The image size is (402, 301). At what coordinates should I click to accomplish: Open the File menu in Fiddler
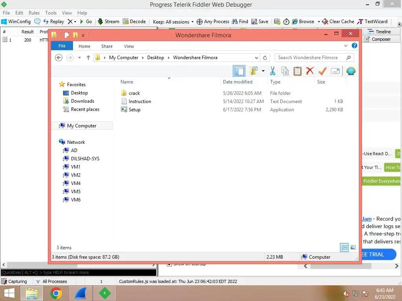point(6,13)
